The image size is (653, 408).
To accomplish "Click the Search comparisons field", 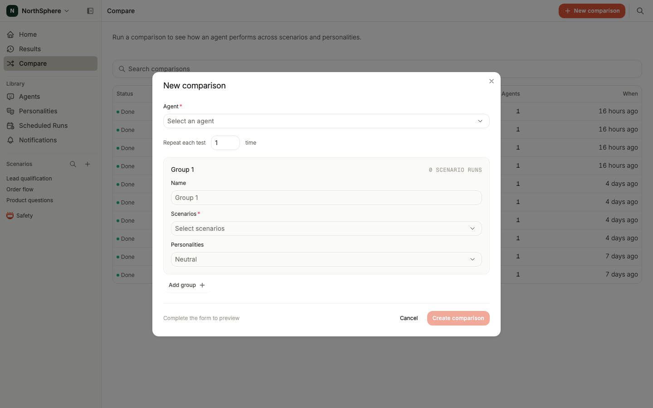I will pyautogui.click(x=377, y=69).
